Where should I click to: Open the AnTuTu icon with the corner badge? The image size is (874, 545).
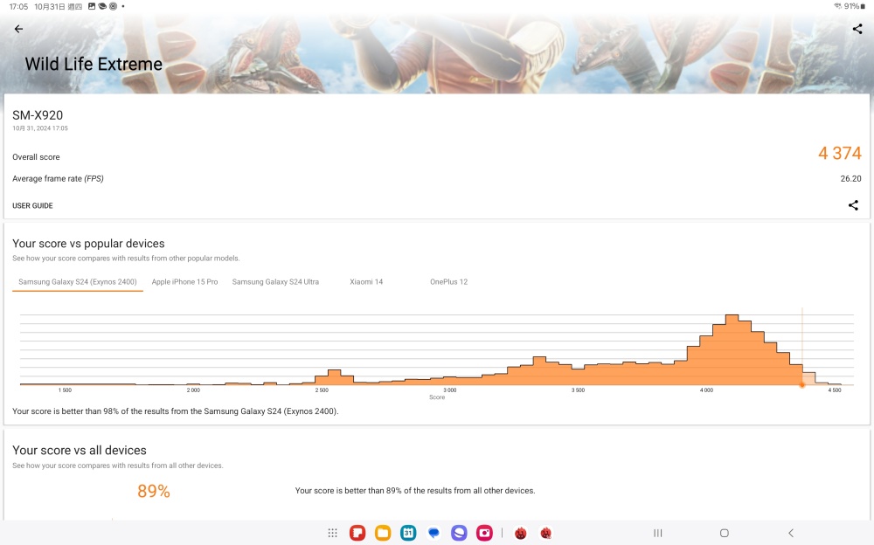click(x=545, y=534)
